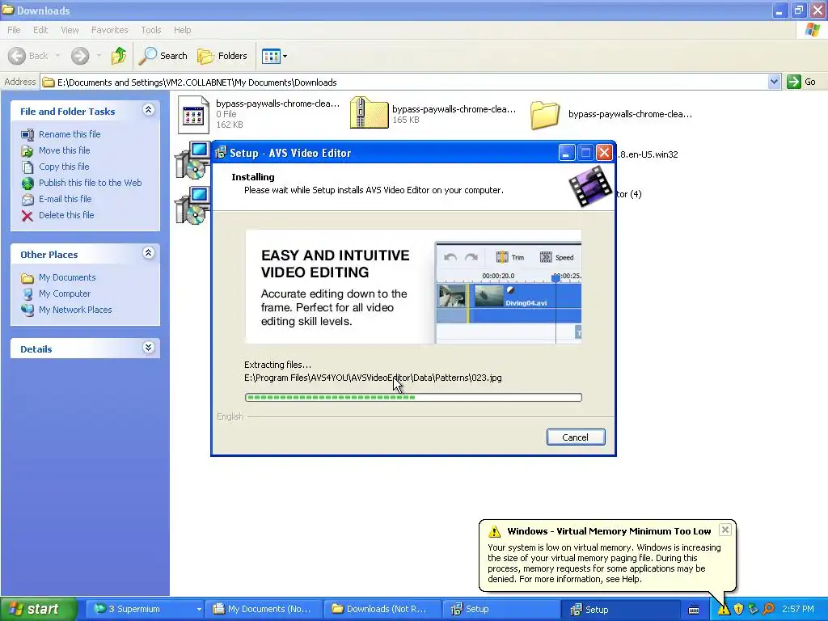Screen dimensions: 828x621
Task: Click the extracted file path ending in 023.jpg
Action: [x=373, y=378]
